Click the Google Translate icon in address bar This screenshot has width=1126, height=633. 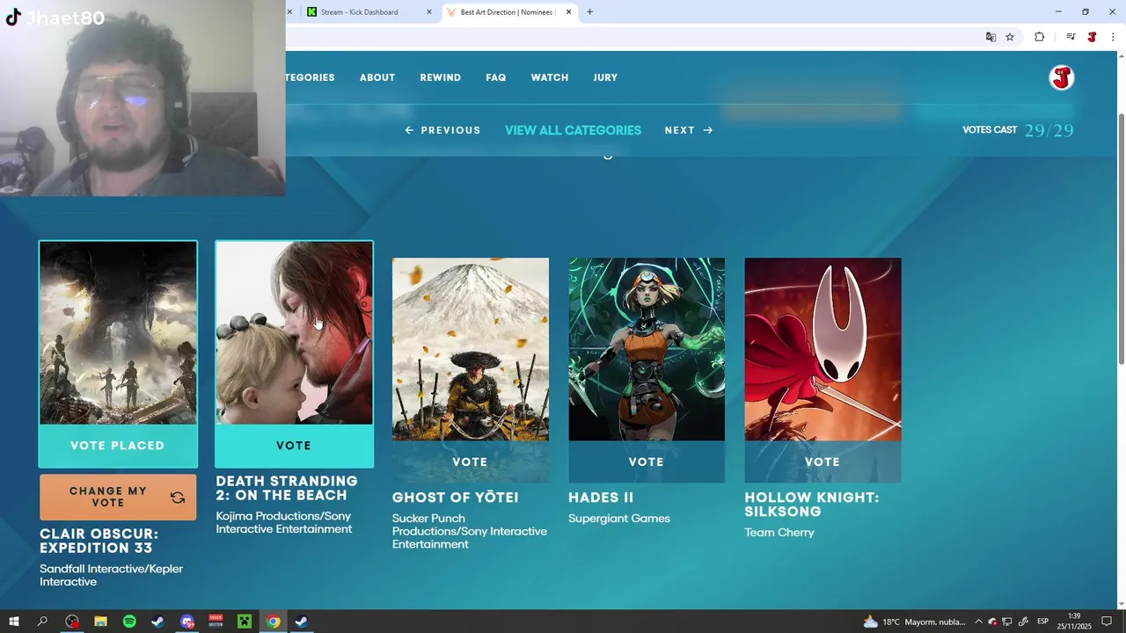[991, 37]
